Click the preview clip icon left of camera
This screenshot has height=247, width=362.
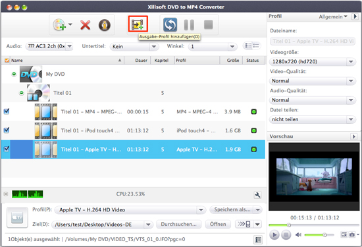[344, 234]
